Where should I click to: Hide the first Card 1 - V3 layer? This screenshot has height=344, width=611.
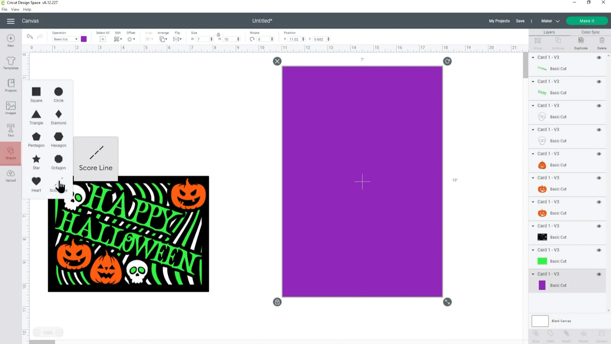[x=599, y=57]
